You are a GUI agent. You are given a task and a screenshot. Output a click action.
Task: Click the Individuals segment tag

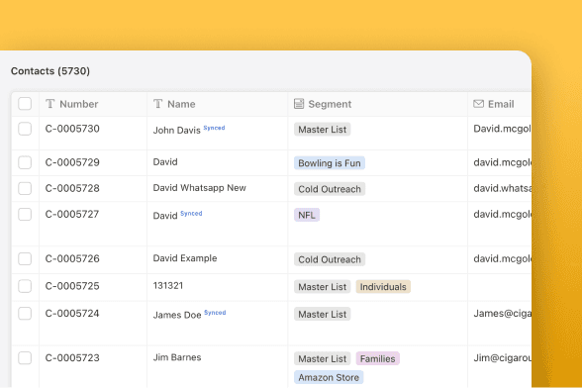[383, 287]
